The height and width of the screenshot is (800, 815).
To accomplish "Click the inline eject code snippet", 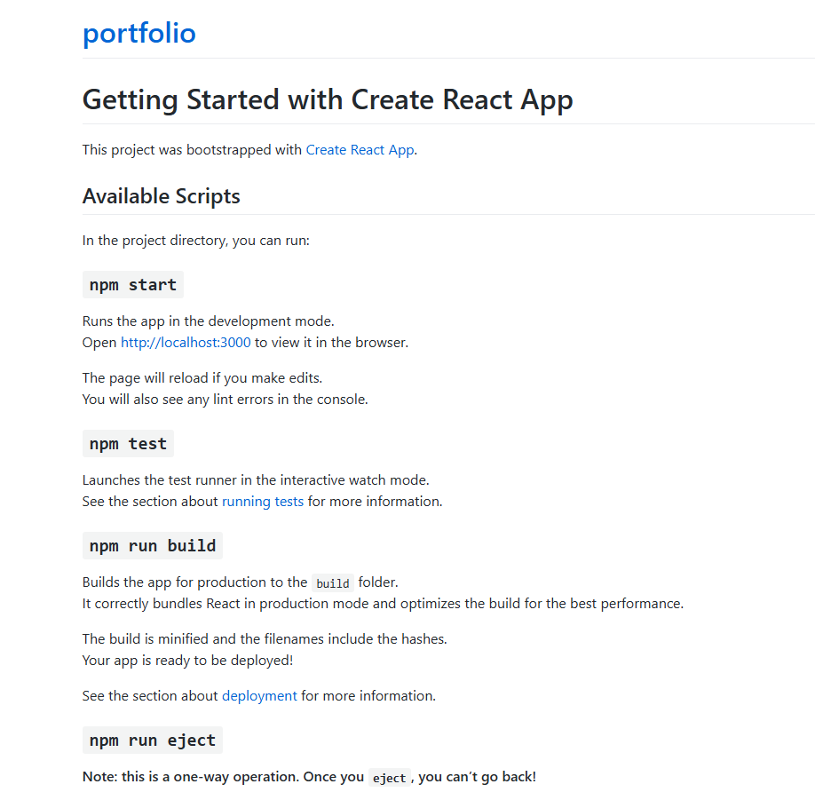I will pyautogui.click(x=390, y=778).
